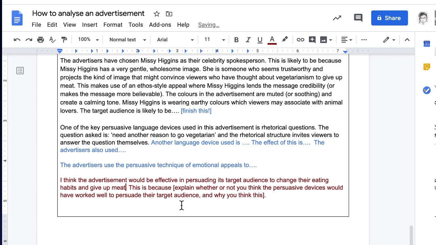This screenshot has height=245, width=436.
Task: Activate the paint format tool
Action: (x=64, y=40)
